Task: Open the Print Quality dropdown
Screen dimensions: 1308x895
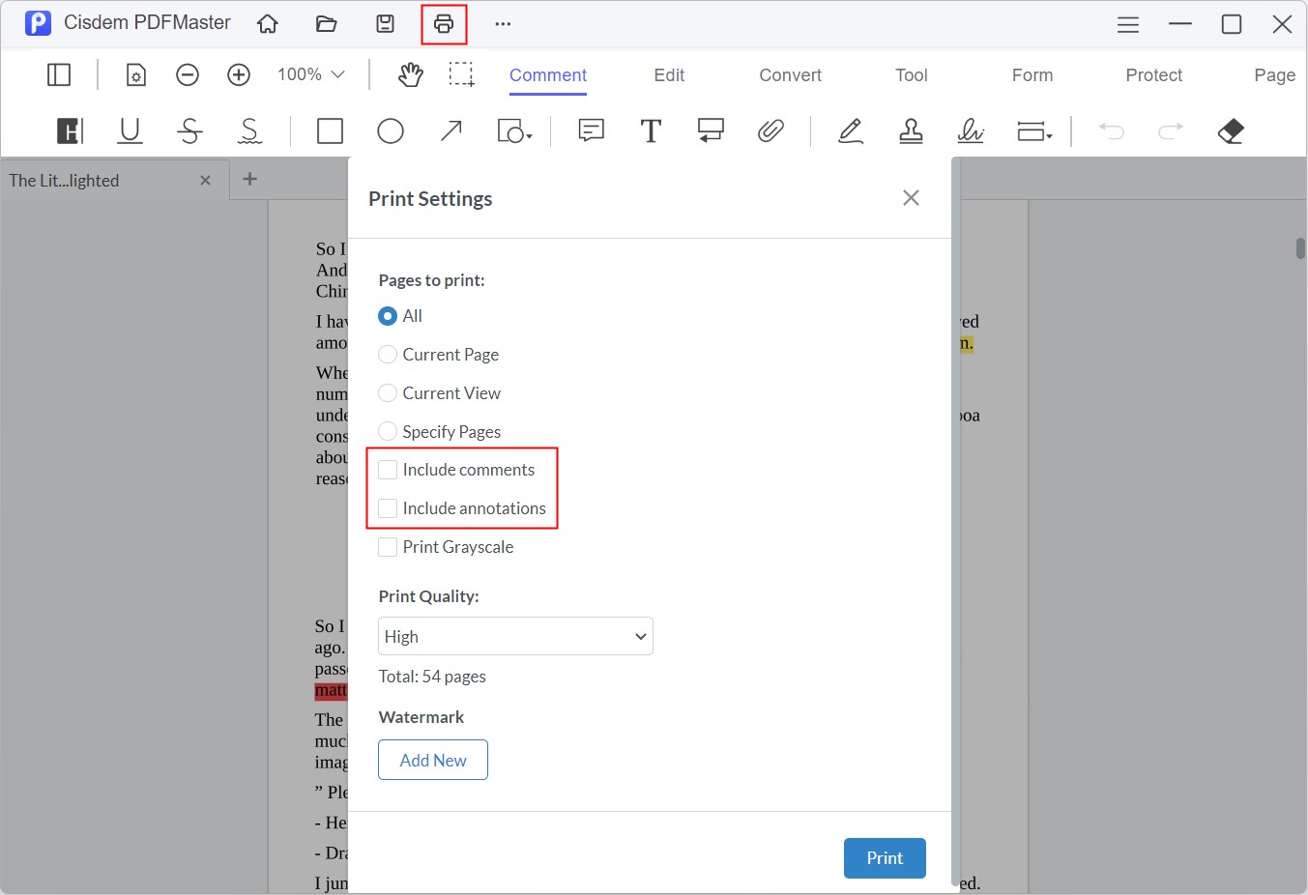Action: [x=515, y=636]
